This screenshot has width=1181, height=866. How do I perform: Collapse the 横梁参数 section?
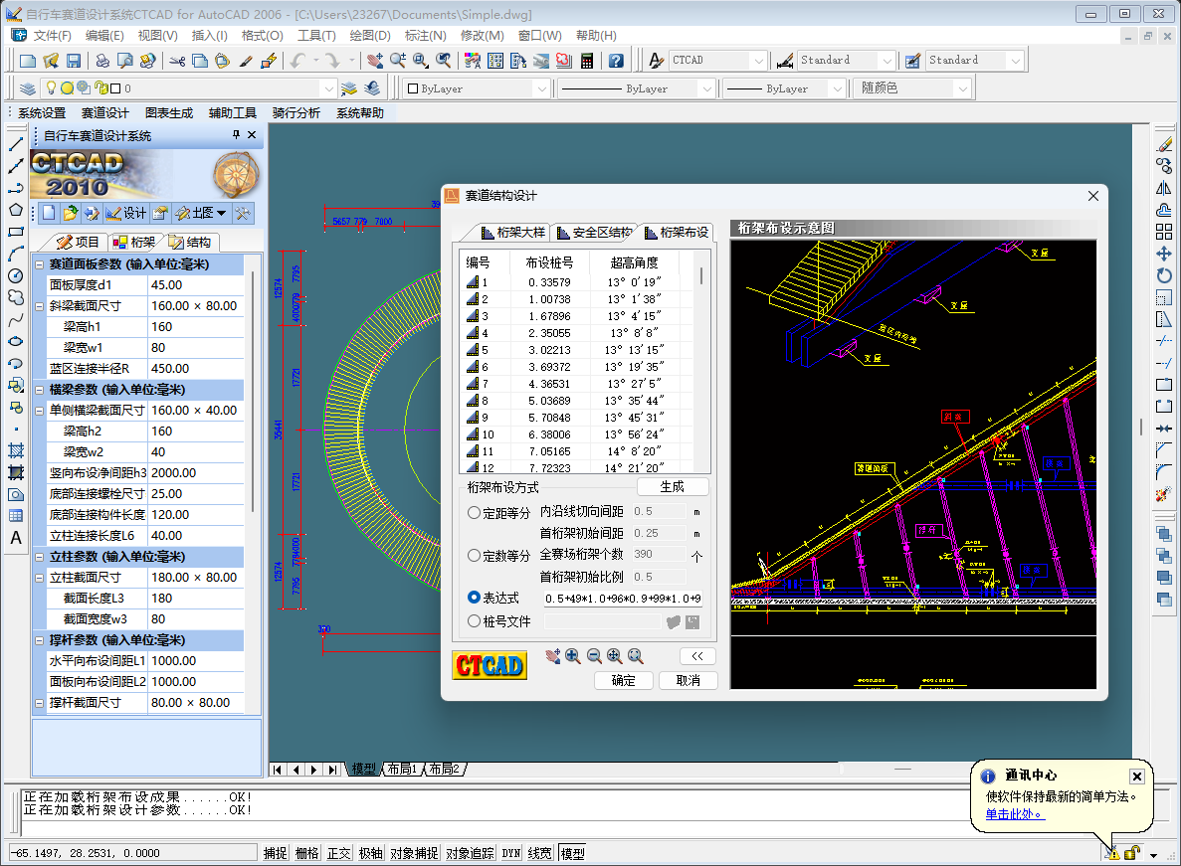coord(39,390)
